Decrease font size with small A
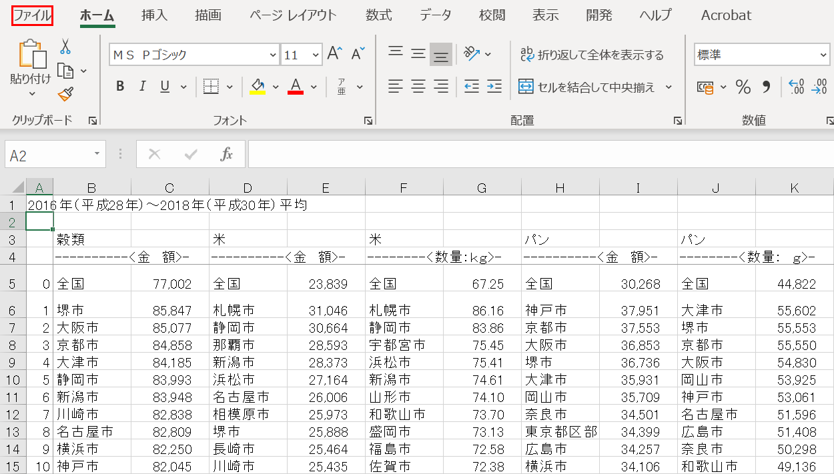834x474 pixels. [358, 54]
